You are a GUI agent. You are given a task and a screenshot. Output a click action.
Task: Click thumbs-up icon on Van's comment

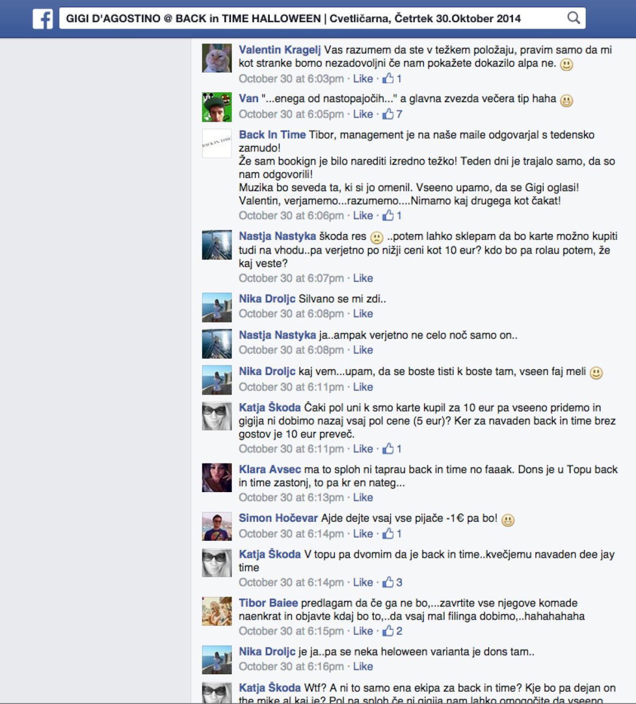click(388, 114)
